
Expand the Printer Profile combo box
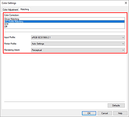78,44
